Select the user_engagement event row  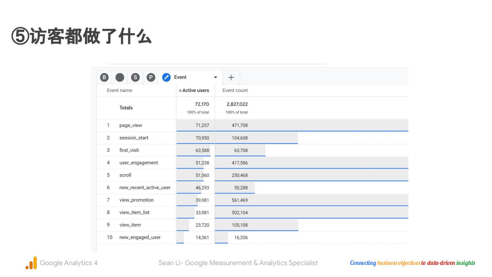click(x=139, y=163)
